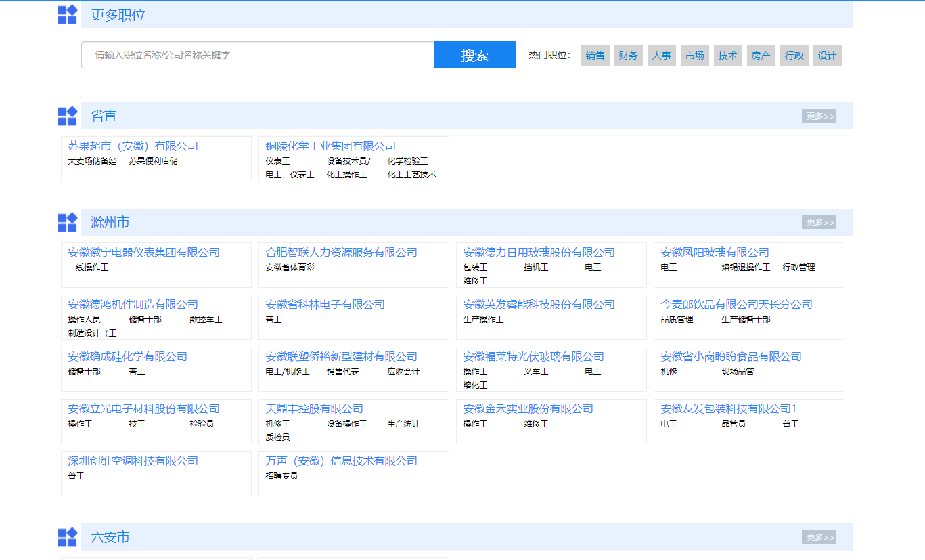The height and width of the screenshot is (560, 925).
Task: Open 安徽省小岗盼盼食品有限公司 link
Action: 731,356
